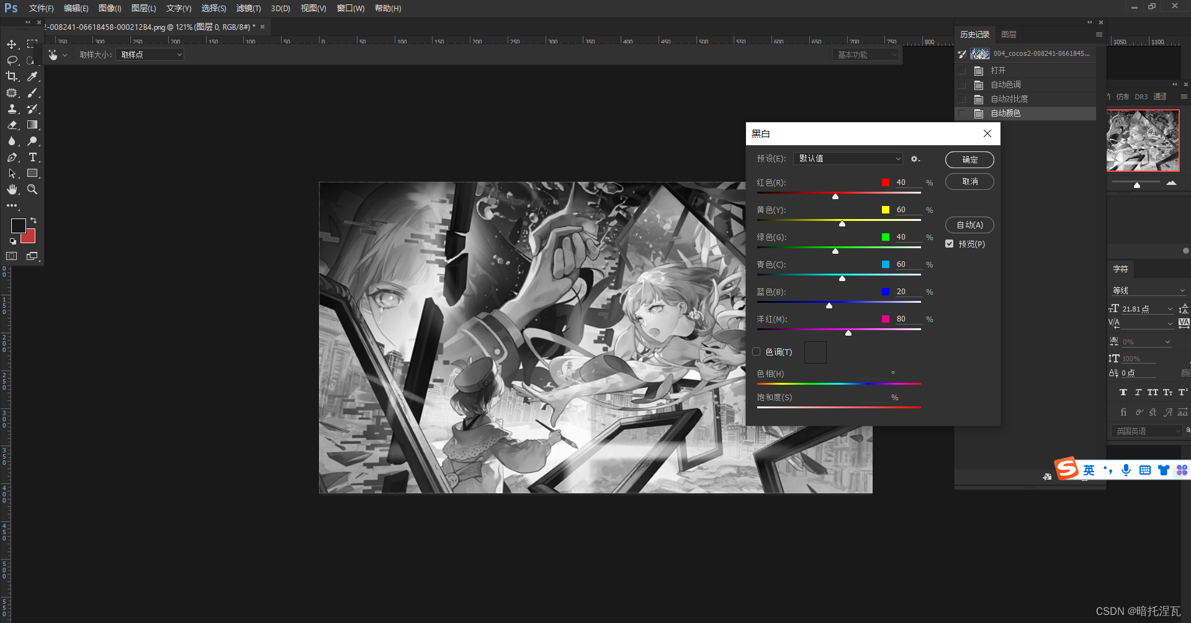This screenshot has height=623, width=1191.
Task: Expand the tool preset picker arrow
Action: point(65,55)
